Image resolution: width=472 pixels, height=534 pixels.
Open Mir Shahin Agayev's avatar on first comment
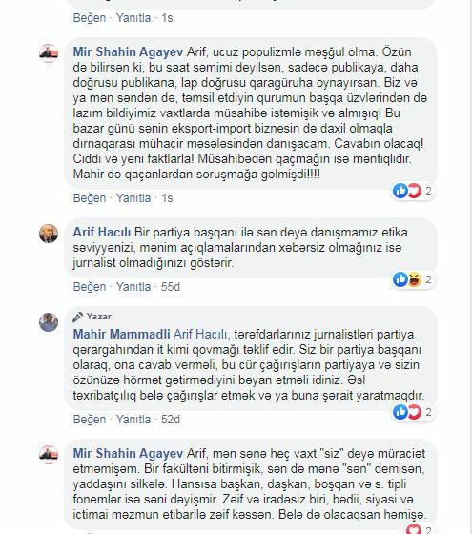(49, 53)
